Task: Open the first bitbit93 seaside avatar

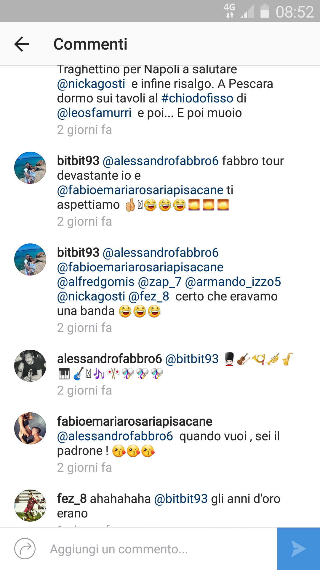Action: (30, 168)
